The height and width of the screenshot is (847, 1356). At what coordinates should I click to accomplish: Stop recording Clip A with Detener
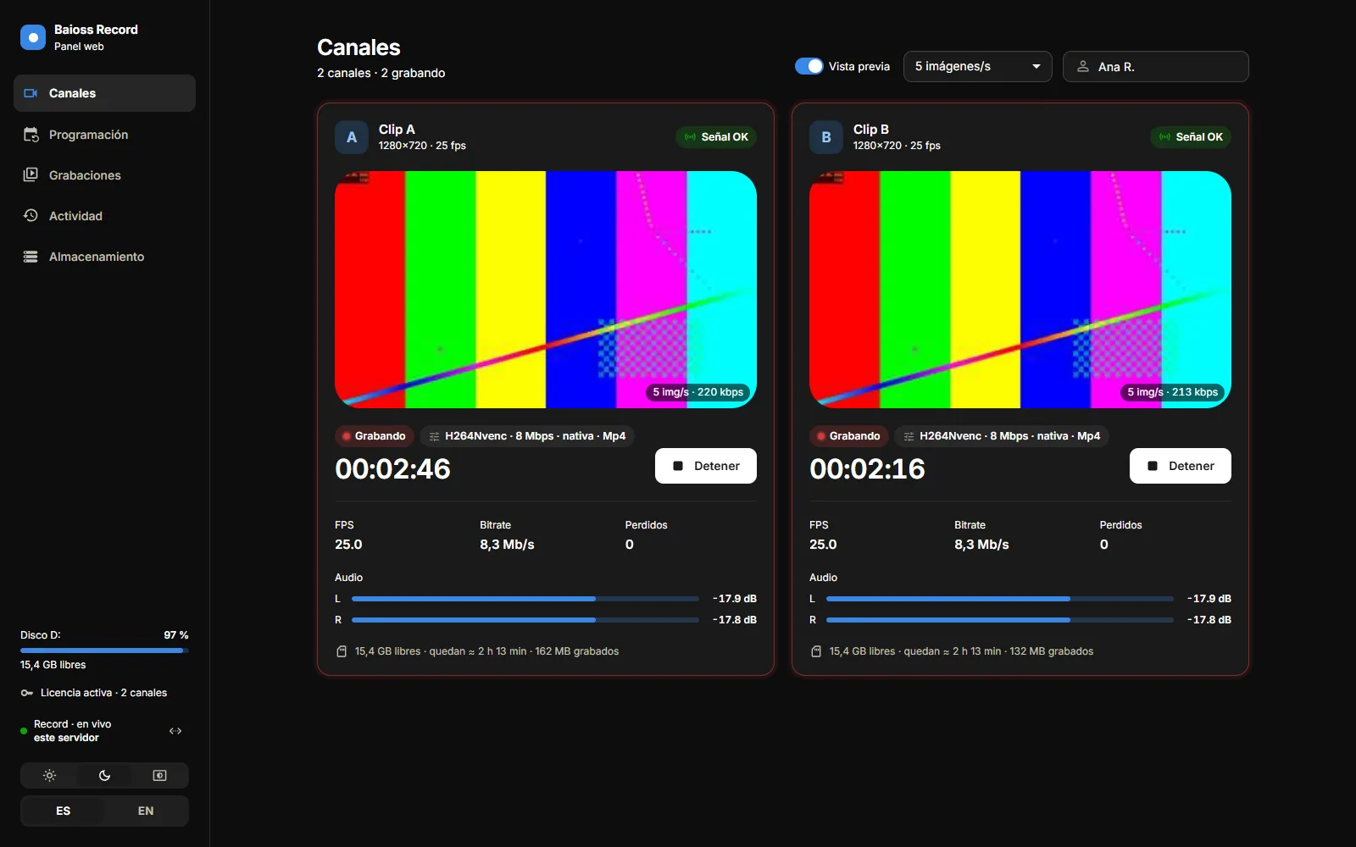pyautogui.click(x=706, y=466)
